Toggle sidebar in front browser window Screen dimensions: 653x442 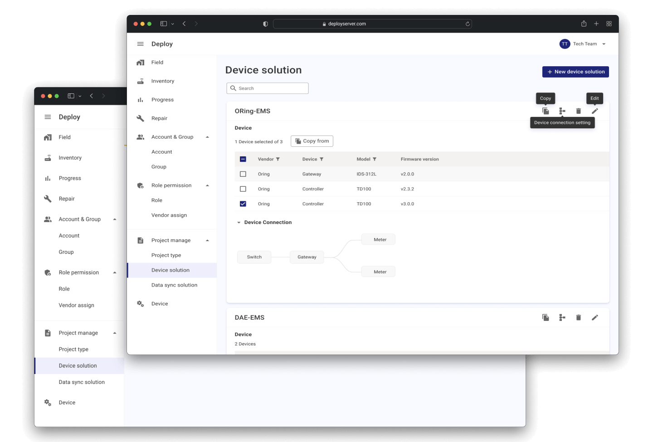(x=164, y=24)
